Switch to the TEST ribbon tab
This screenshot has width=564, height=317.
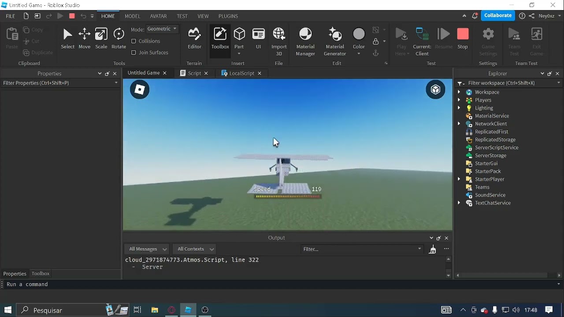tap(182, 16)
